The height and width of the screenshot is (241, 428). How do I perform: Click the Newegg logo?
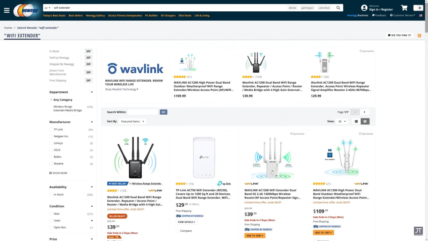26,10
